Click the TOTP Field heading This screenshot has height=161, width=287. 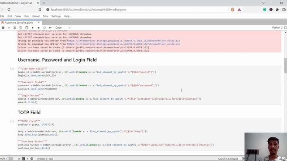click(29, 112)
